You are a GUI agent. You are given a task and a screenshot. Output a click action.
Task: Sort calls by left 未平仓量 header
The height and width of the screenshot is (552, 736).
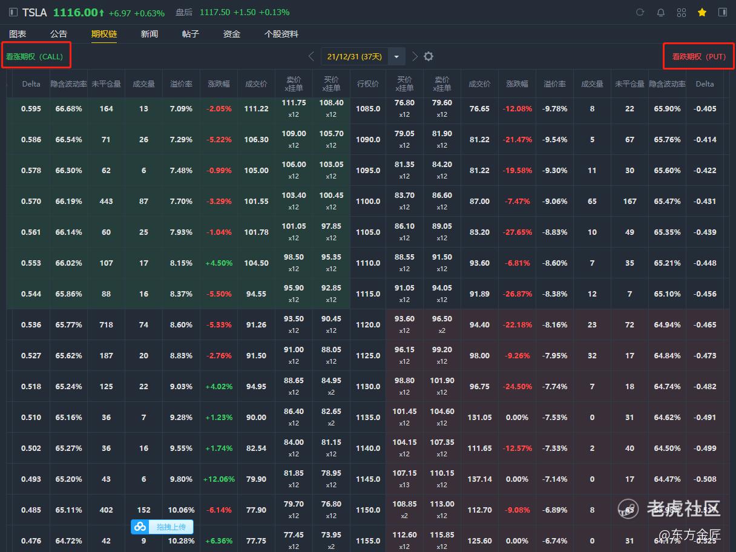(106, 84)
